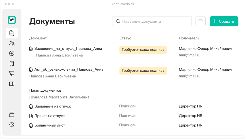Click the Документы page heading

(52, 21)
